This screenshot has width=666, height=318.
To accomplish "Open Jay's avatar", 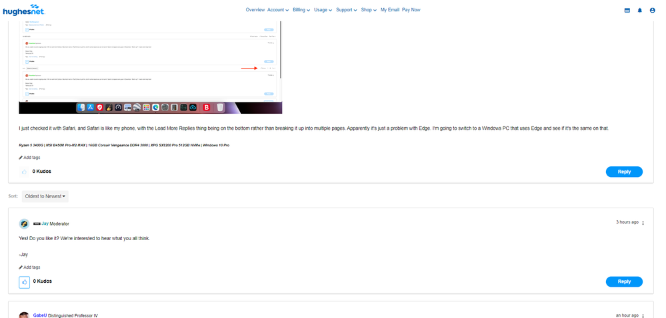I will coord(24,224).
